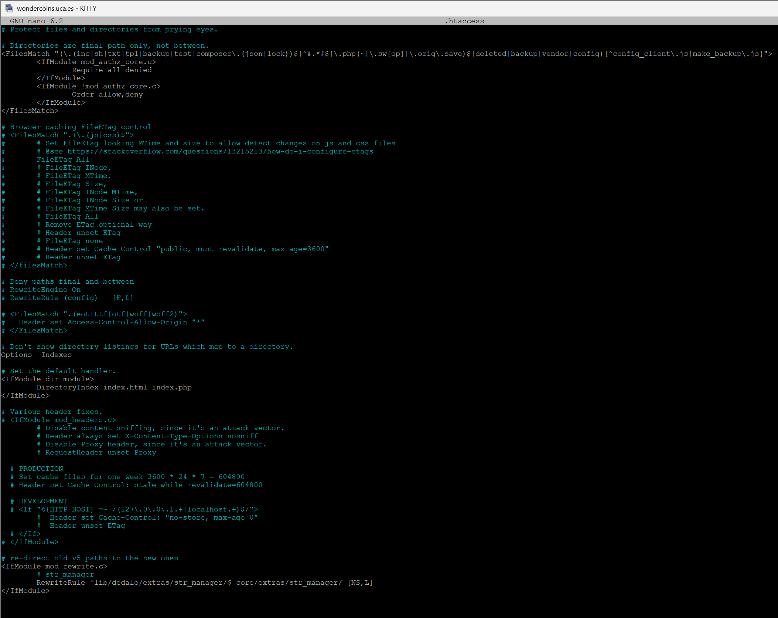Screen dimensions: 778x618
Task: Click the 'wondercoins.uca.es - KiTTY' window title
Action: tap(57, 8)
